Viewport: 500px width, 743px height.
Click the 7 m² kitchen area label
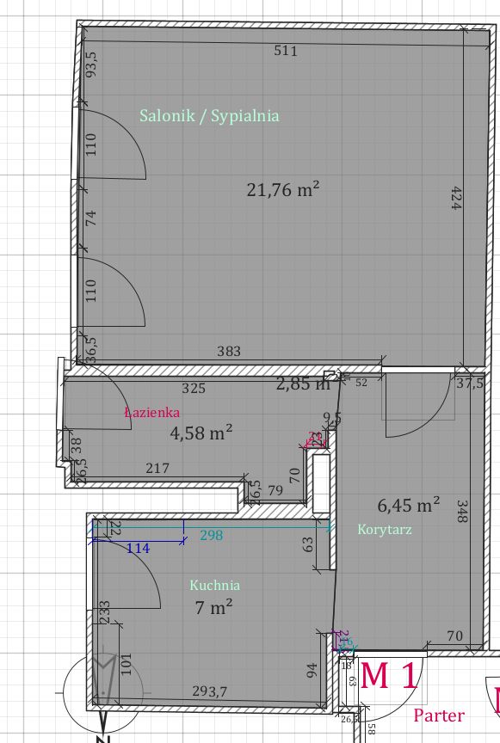(x=213, y=607)
